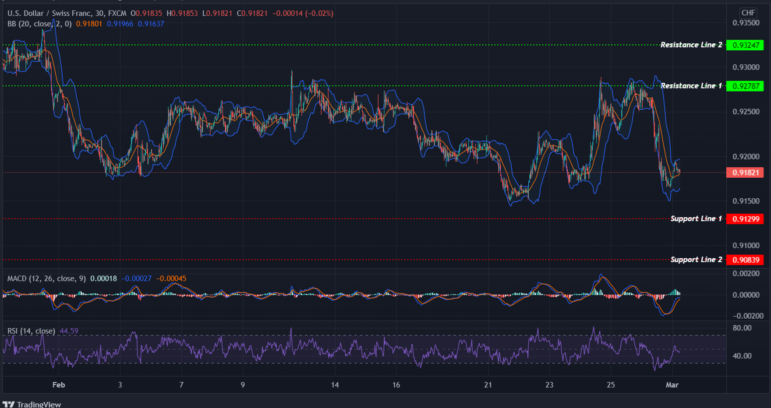Click the Mar label on the time axis
The image size is (771, 408).
[673, 385]
